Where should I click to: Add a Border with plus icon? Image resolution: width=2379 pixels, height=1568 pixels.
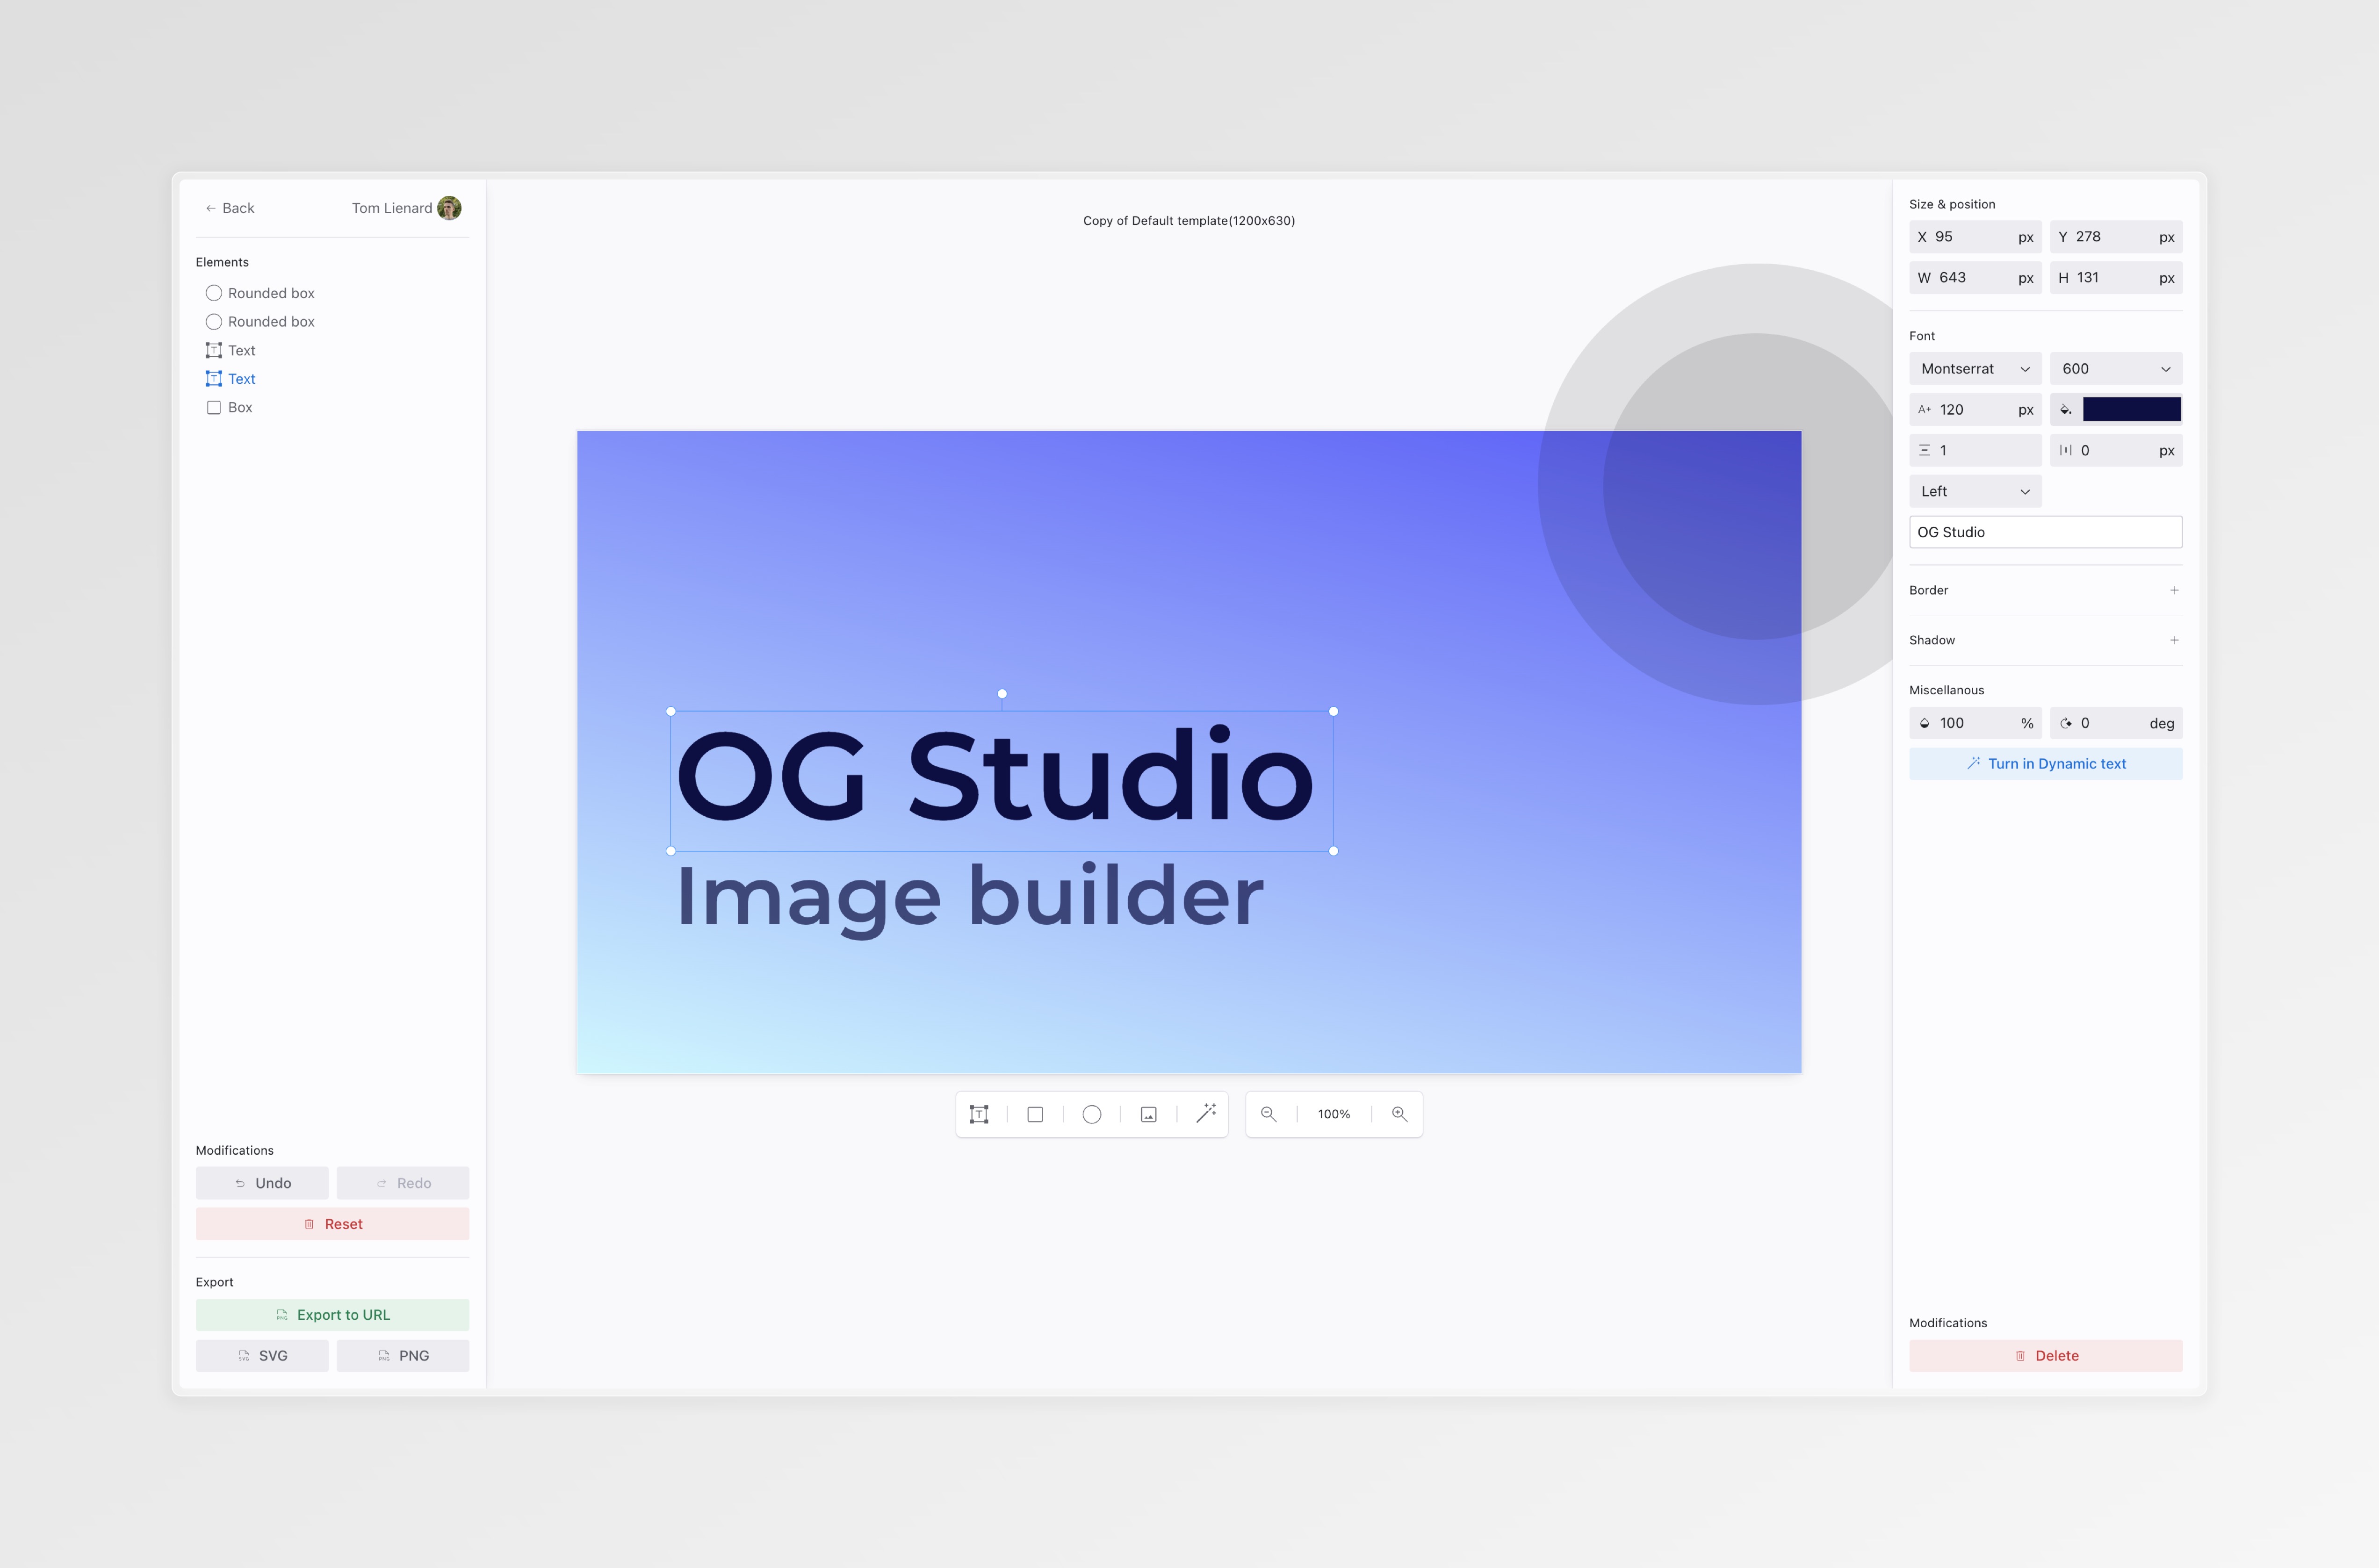tap(2174, 590)
